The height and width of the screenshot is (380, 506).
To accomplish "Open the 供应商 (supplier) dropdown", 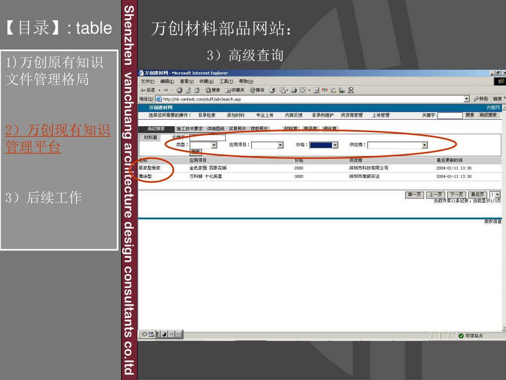I will click(x=424, y=145).
